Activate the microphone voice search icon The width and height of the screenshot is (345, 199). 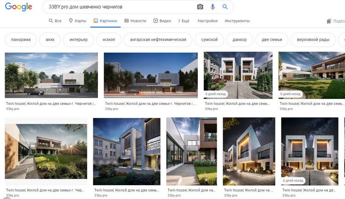[x=213, y=7]
